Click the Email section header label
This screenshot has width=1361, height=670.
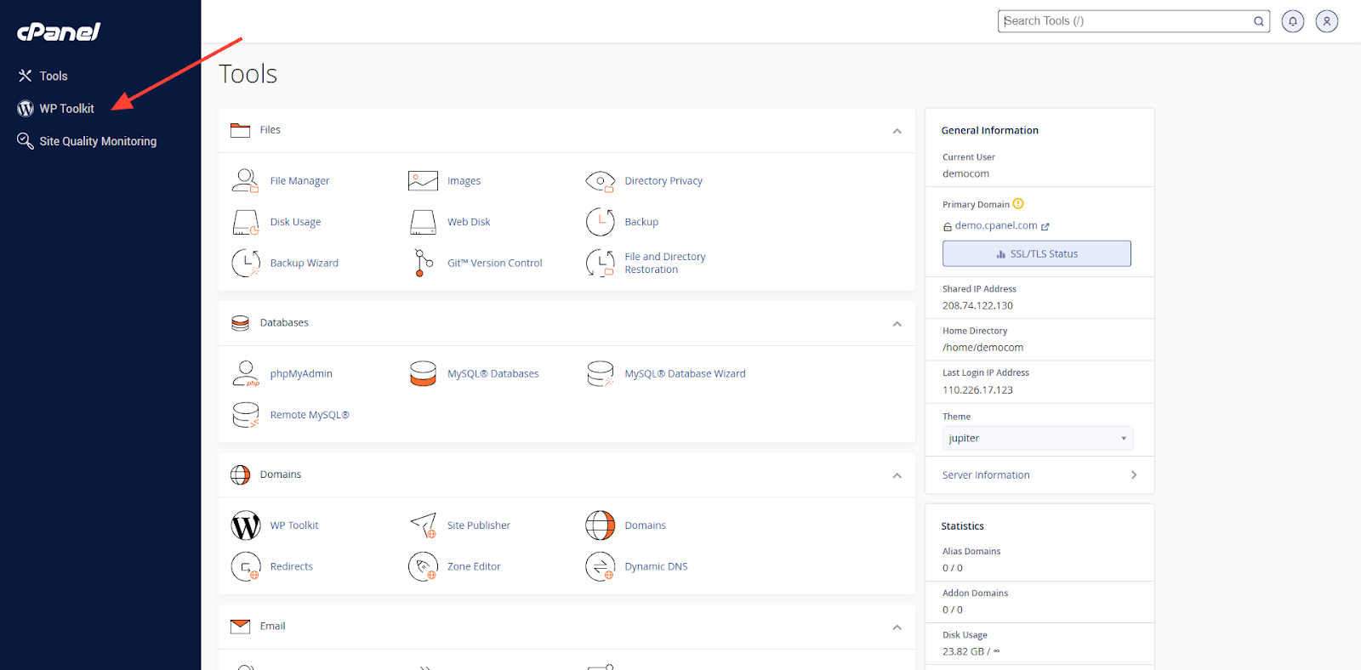click(272, 626)
